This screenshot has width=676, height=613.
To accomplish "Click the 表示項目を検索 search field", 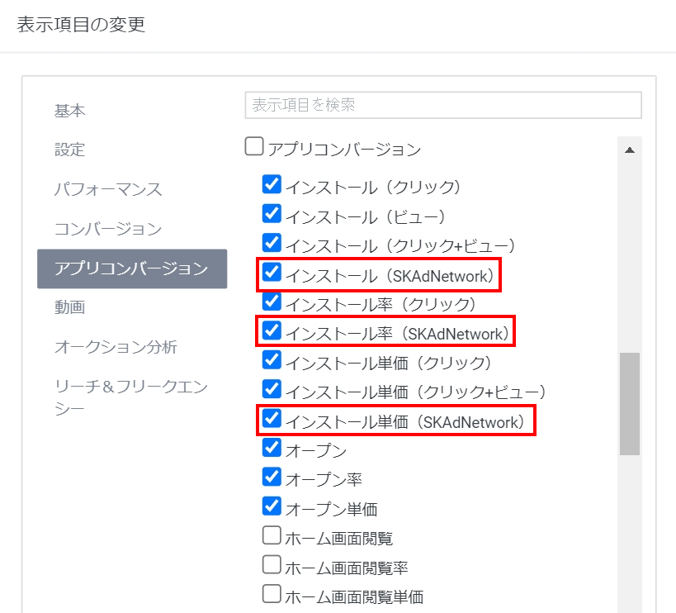I will (x=443, y=105).
